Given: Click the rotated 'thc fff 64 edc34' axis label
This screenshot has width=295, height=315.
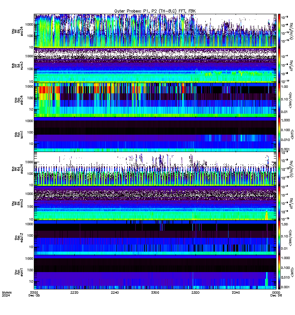Looking at the screenshot, I should pyautogui.click(x=17, y=169).
